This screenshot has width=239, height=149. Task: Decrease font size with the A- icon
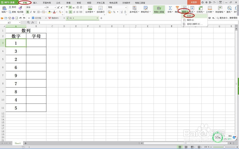click(62, 7)
